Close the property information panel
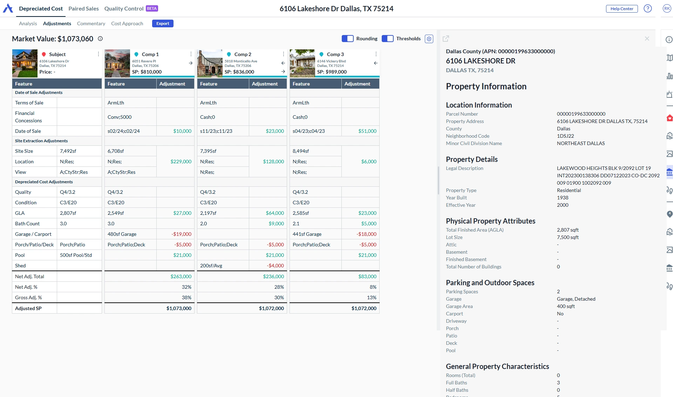673x397 pixels. pyautogui.click(x=647, y=39)
